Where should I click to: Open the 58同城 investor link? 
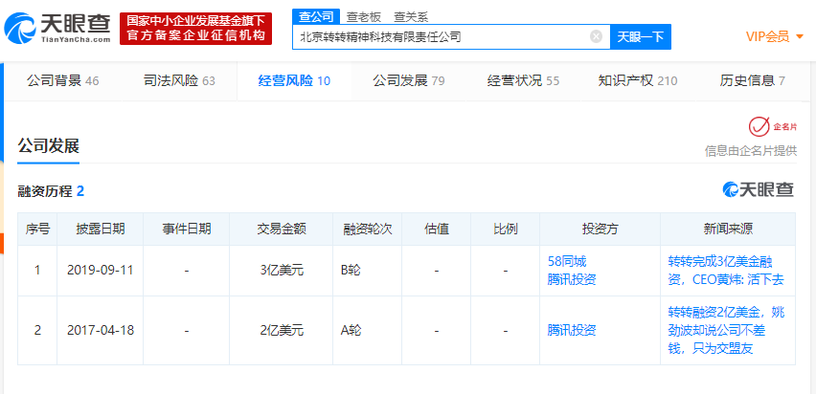pos(567,261)
